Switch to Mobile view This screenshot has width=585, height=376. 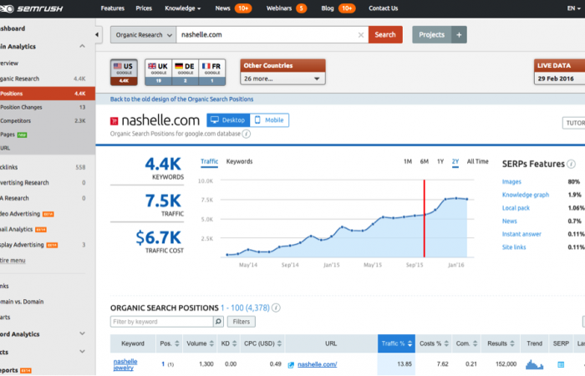(269, 120)
